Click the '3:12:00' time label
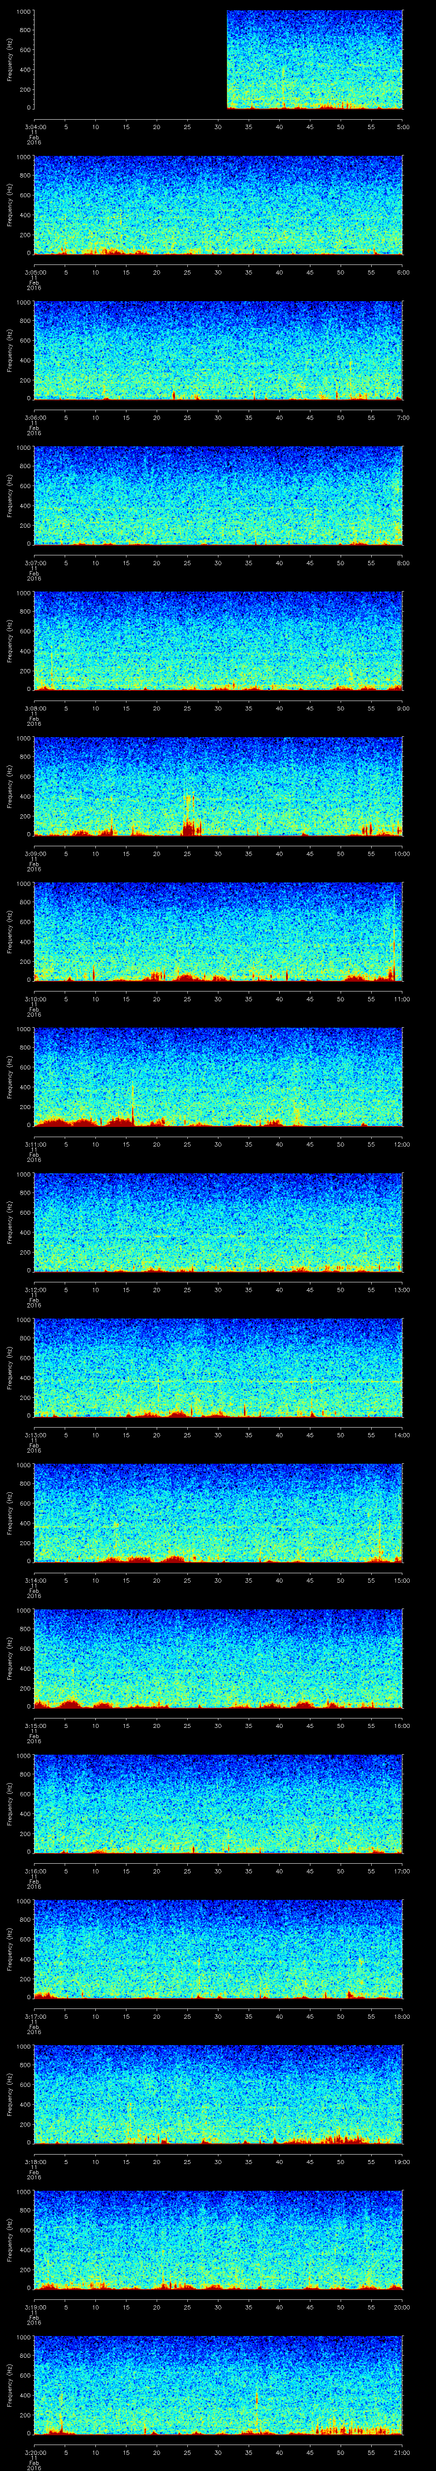 34,1289
